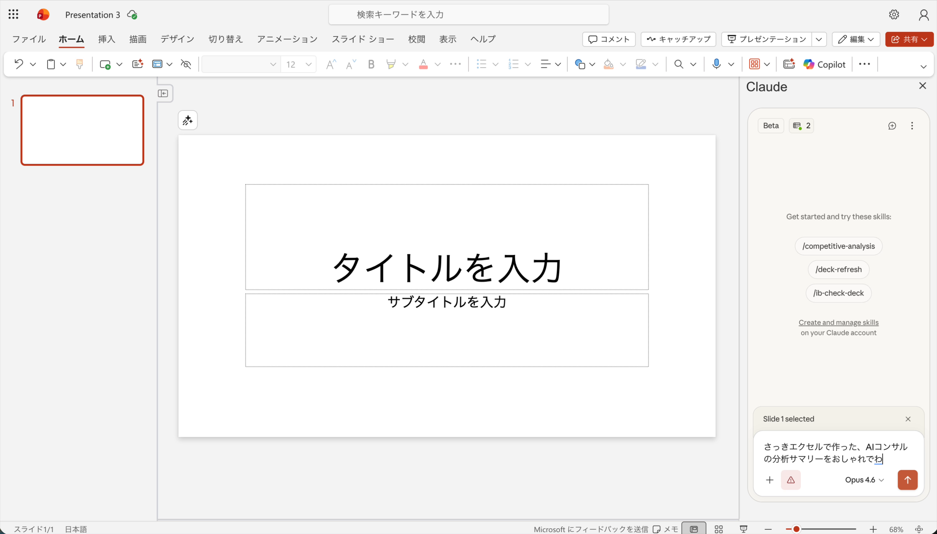
Task: Increase font size with Grow Font icon
Action: (x=330, y=64)
